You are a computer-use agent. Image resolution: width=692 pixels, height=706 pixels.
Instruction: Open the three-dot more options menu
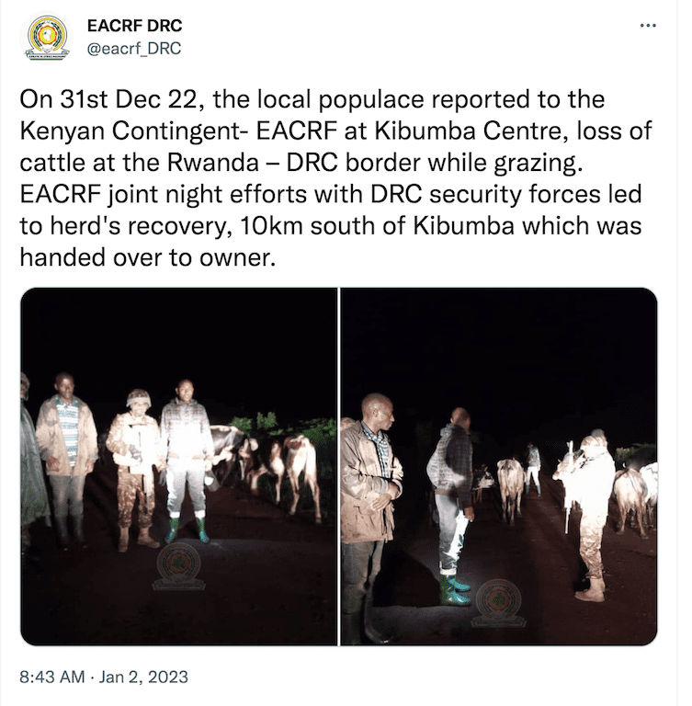coord(648,26)
